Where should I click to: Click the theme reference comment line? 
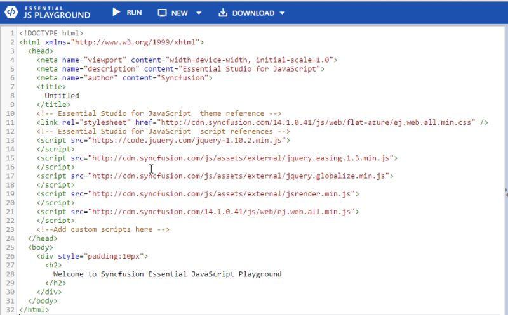pyautogui.click(x=159, y=113)
